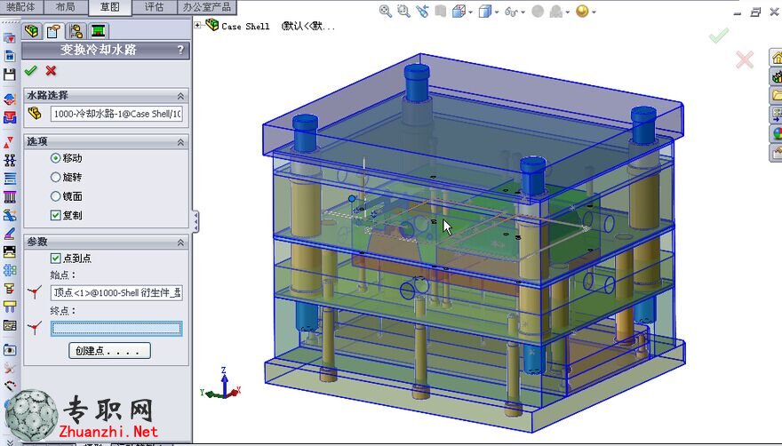Collapse the 水路选择 section
The width and height of the screenshot is (782, 446).
(x=180, y=96)
